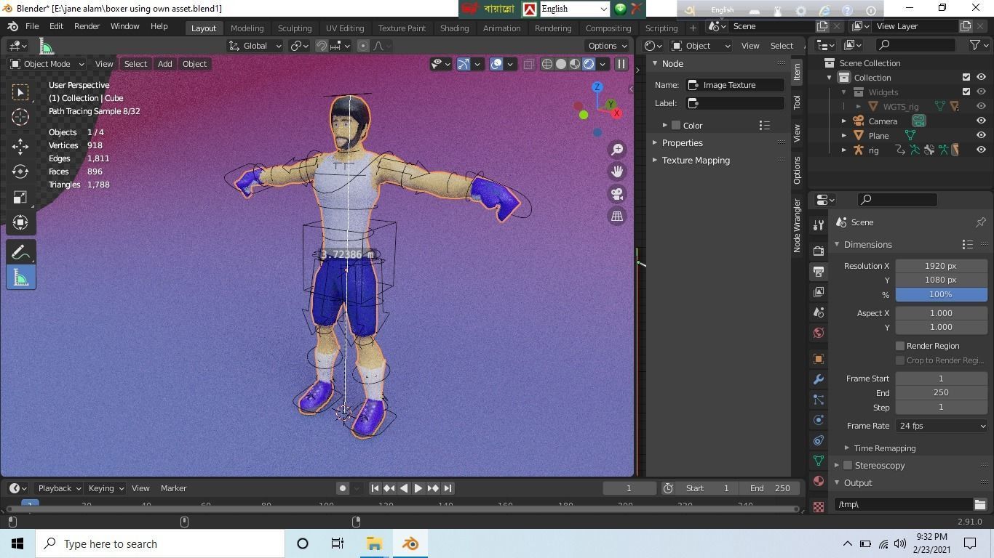Switch to Animation workspace tab
This screenshot has height=558, width=994.
[502, 28]
